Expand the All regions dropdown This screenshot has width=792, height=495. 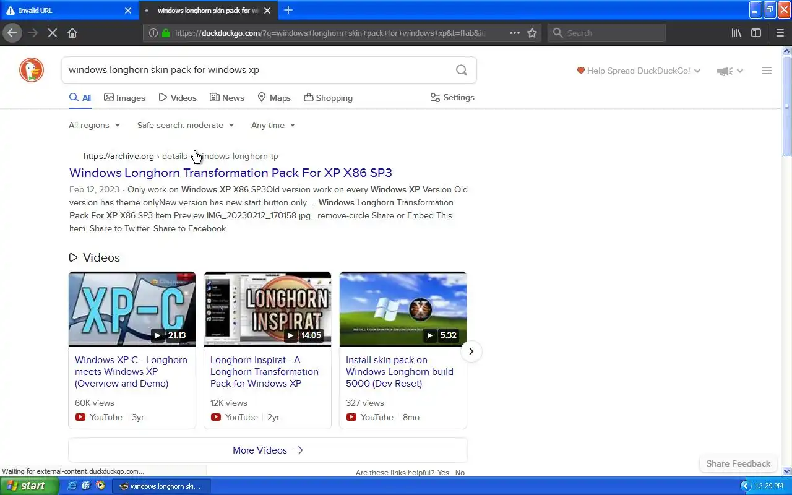[x=94, y=125]
